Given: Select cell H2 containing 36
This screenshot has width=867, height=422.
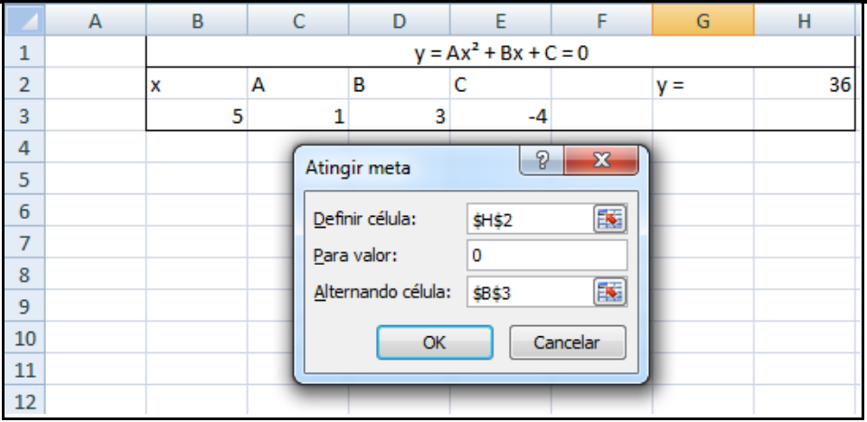Looking at the screenshot, I should [x=804, y=86].
